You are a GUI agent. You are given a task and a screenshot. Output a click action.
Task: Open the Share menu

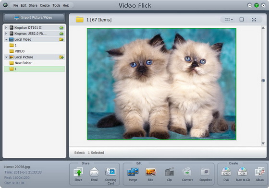33,5
